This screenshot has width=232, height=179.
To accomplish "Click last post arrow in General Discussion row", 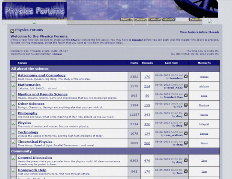I will [x=186, y=161].
